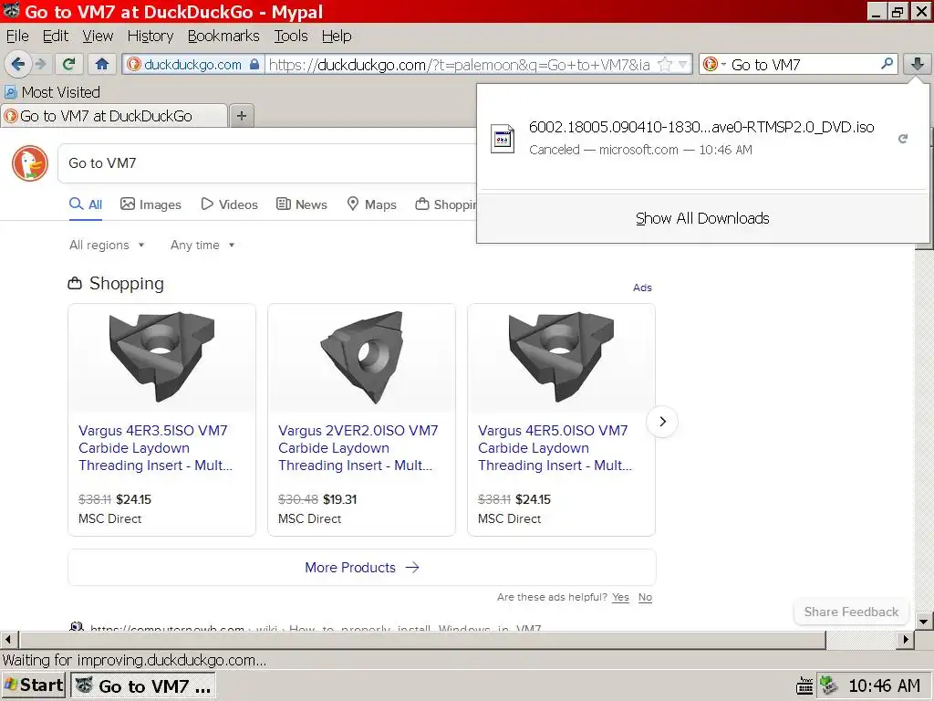934x701 pixels.
Task: Select the All results tab
Action: pyautogui.click(x=86, y=204)
